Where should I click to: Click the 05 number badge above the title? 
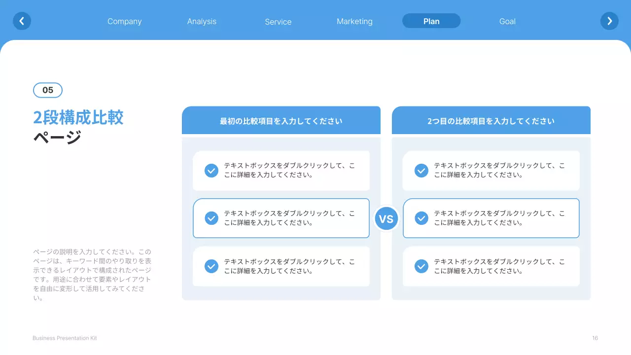[47, 90]
